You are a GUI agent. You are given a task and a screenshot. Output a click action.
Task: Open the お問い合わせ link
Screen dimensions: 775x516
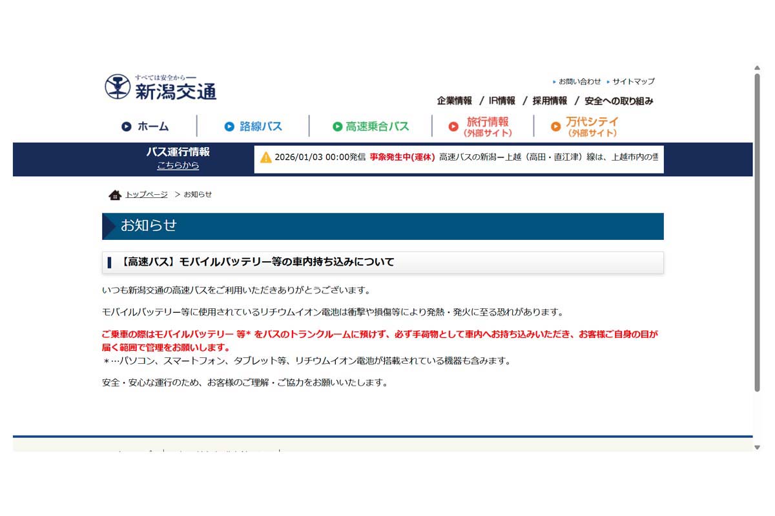click(579, 81)
